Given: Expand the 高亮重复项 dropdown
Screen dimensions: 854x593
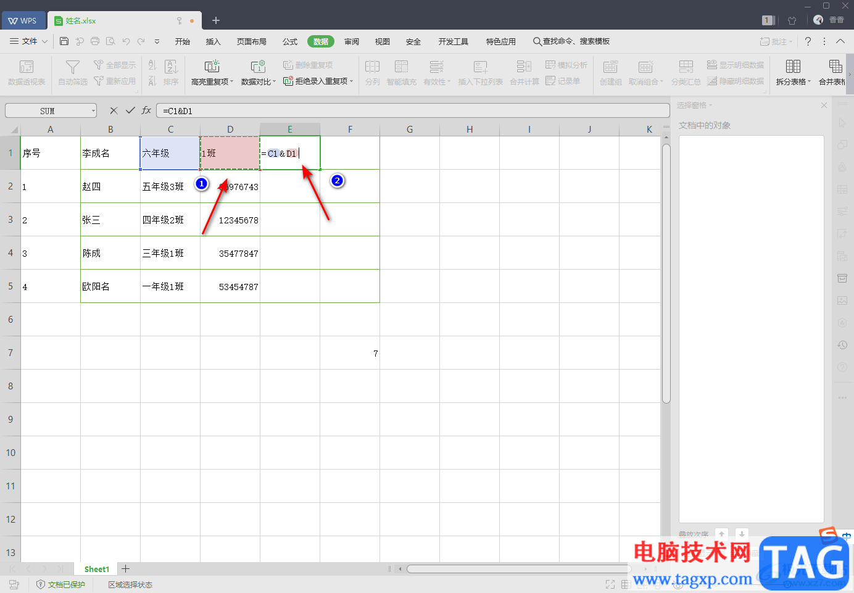Looking at the screenshot, I should [x=232, y=81].
